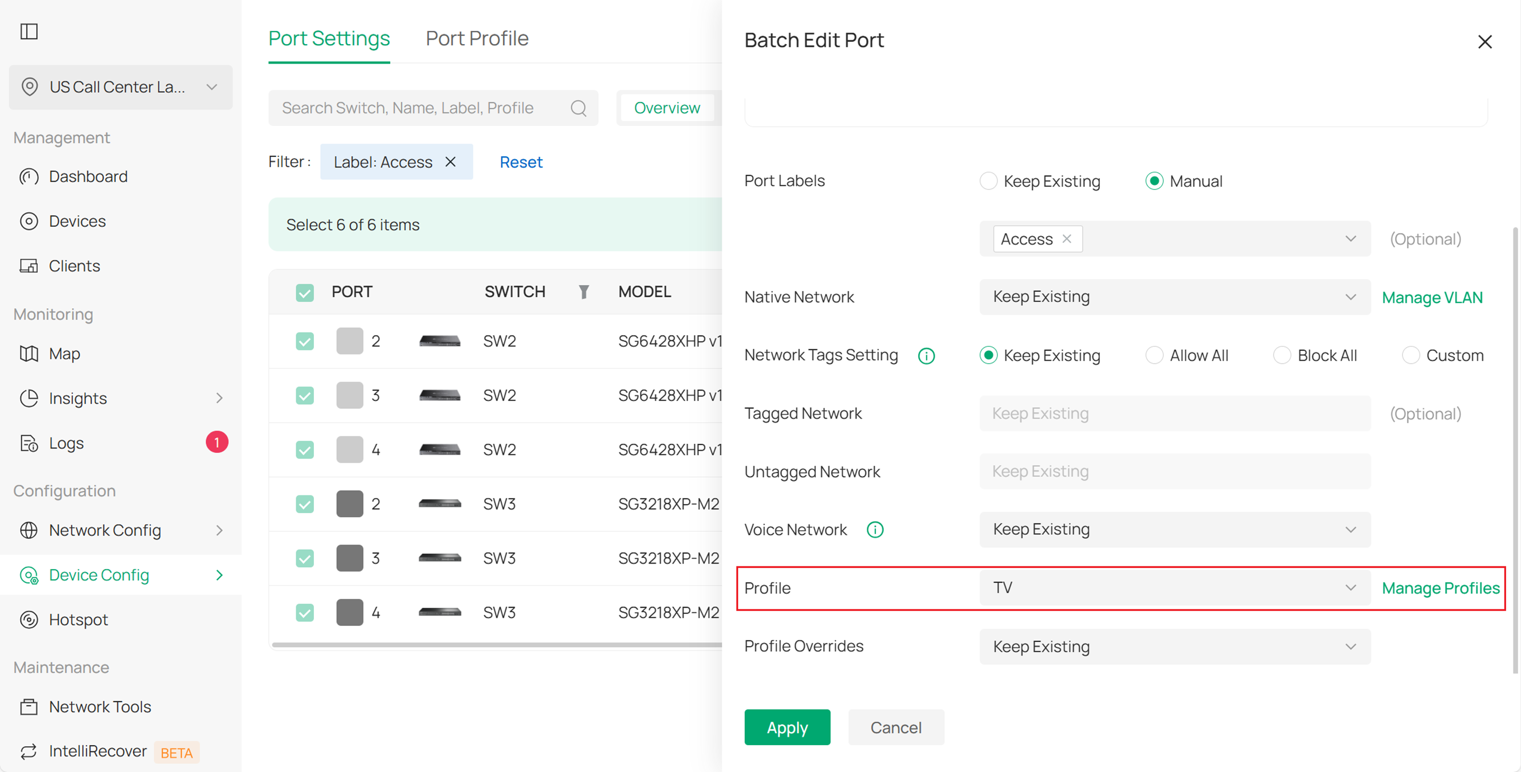Open the Network Tags Setting info tooltip

(926, 355)
